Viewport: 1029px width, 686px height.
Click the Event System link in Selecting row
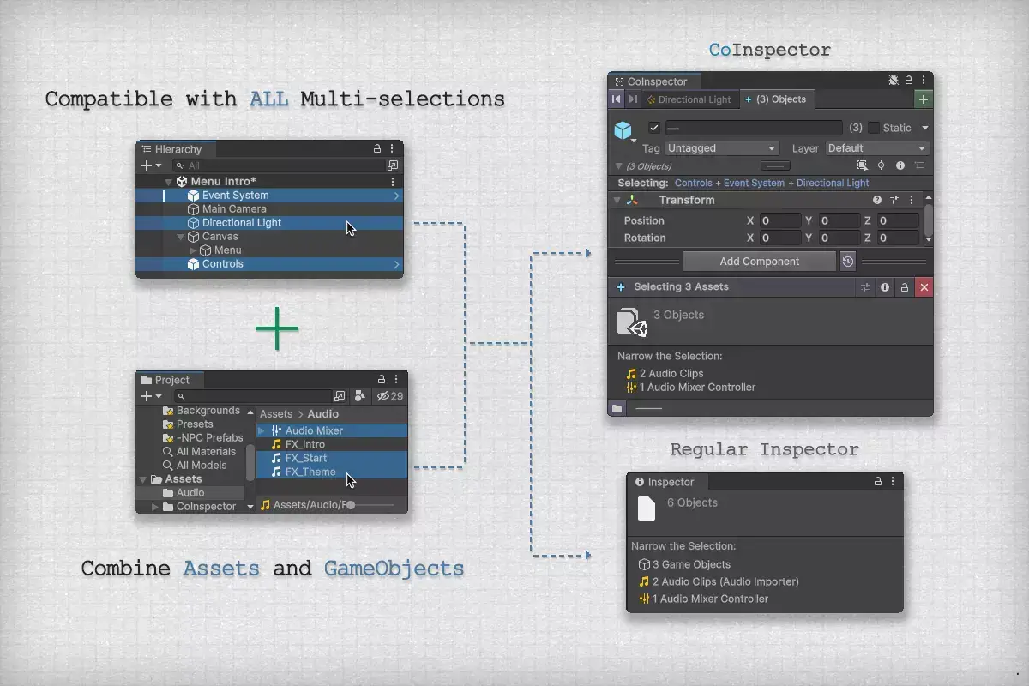(754, 183)
